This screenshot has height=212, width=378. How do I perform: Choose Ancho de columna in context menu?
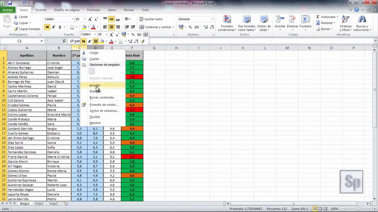coord(103,111)
